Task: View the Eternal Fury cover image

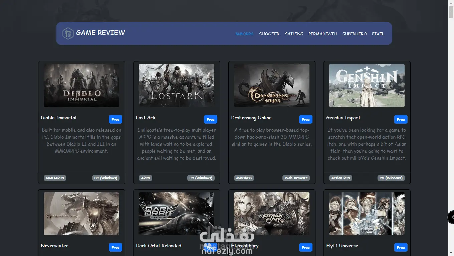Action: coord(272,214)
